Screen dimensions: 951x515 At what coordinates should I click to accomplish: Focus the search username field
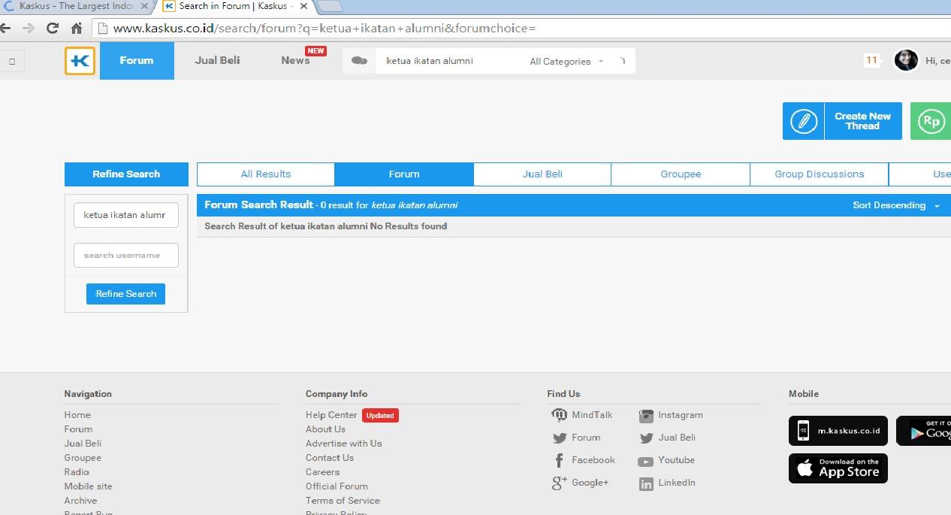[126, 256]
